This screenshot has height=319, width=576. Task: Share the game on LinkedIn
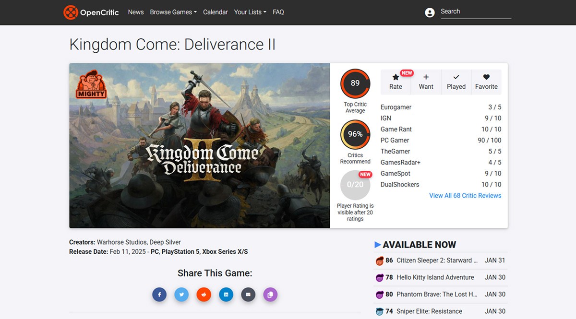click(x=226, y=294)
